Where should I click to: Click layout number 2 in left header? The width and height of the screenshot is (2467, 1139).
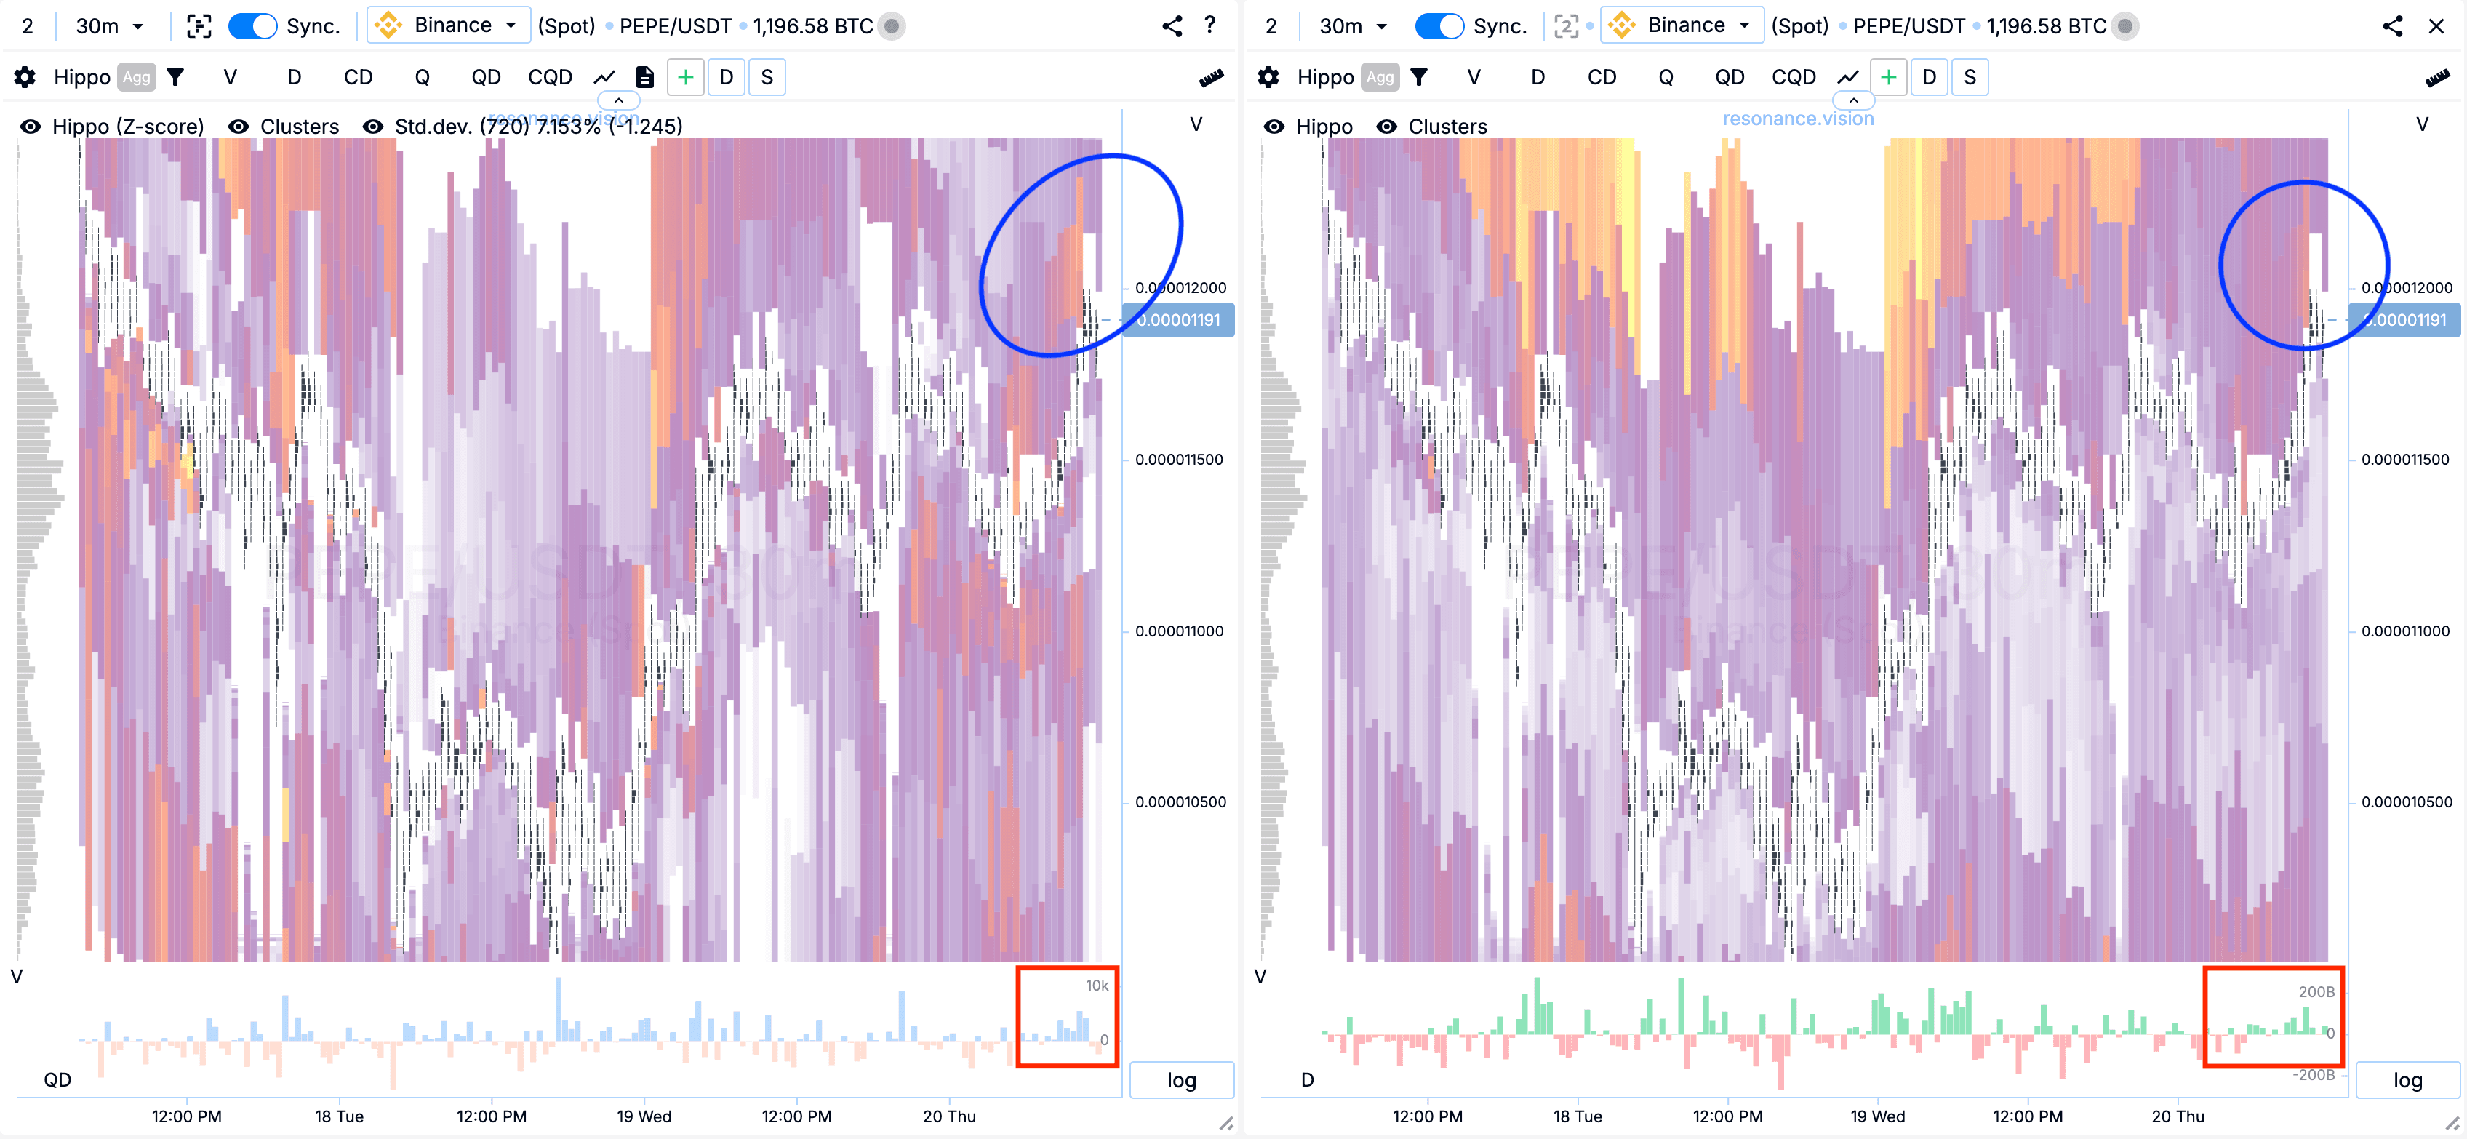pos(28,26)
